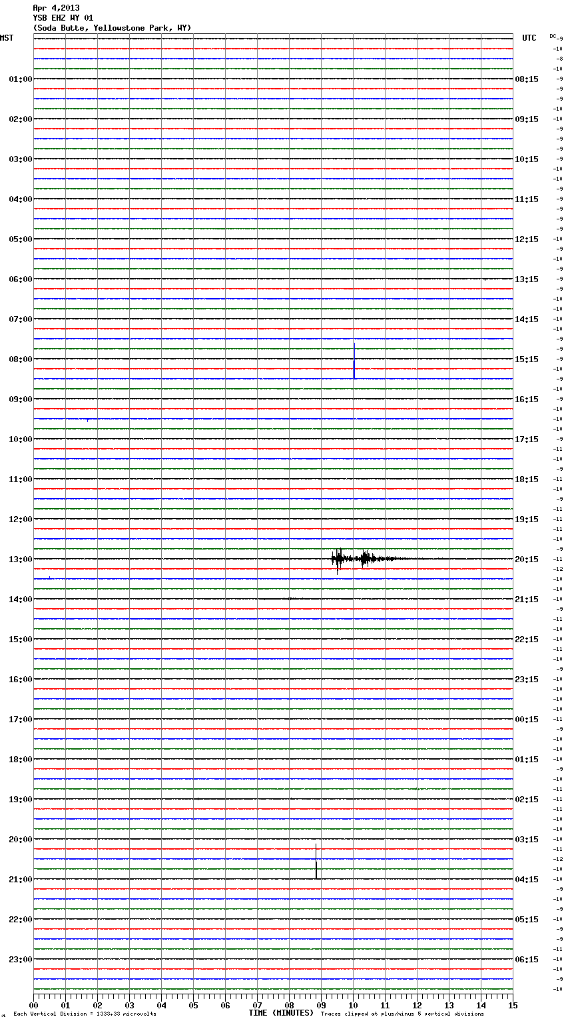The height and width of the screenshot is (1023, 566).
Task: Click the 19:00 MST row label
Action: tap(20, 800)
